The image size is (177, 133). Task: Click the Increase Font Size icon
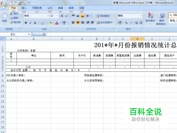[x=62, y=16]
